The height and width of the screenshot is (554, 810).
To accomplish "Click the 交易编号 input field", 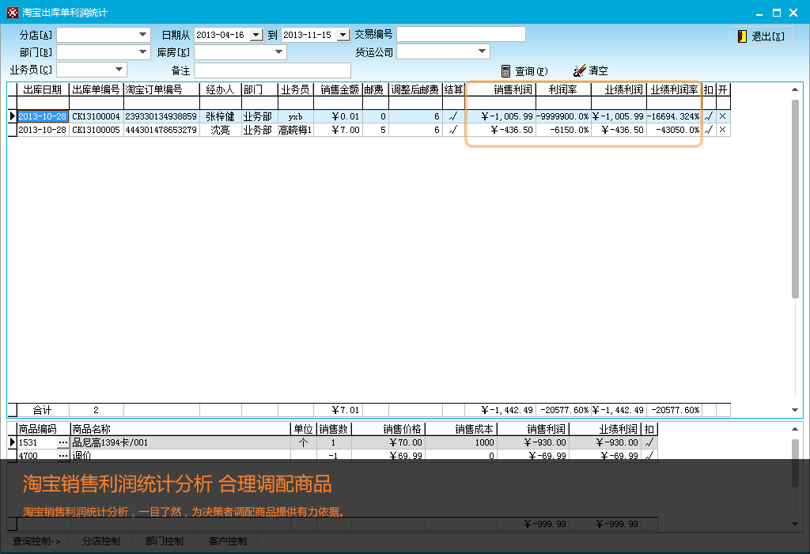I will 461,34.
